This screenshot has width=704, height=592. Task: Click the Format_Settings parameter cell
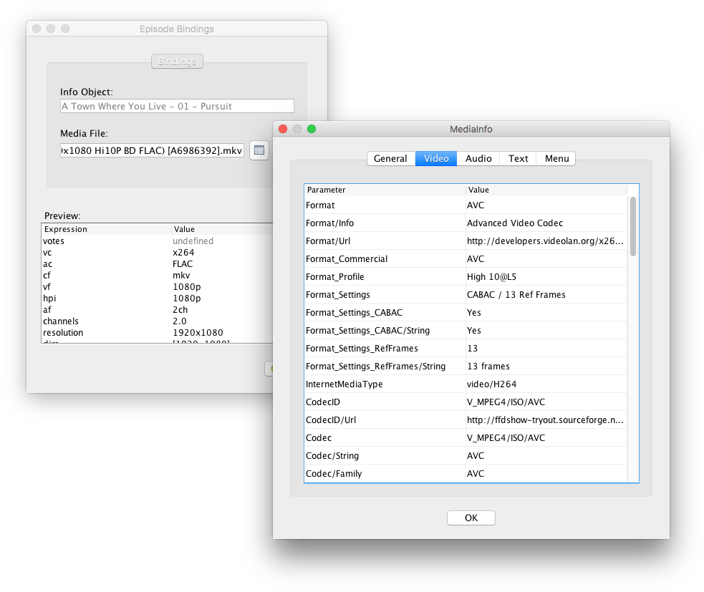pyautogui.click(x=385, y=295)
